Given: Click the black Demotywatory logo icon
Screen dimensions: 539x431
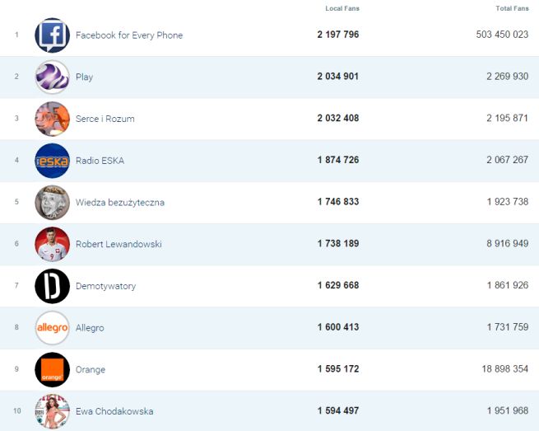Looking at the screenshot, I should click(x=52, y=286).
